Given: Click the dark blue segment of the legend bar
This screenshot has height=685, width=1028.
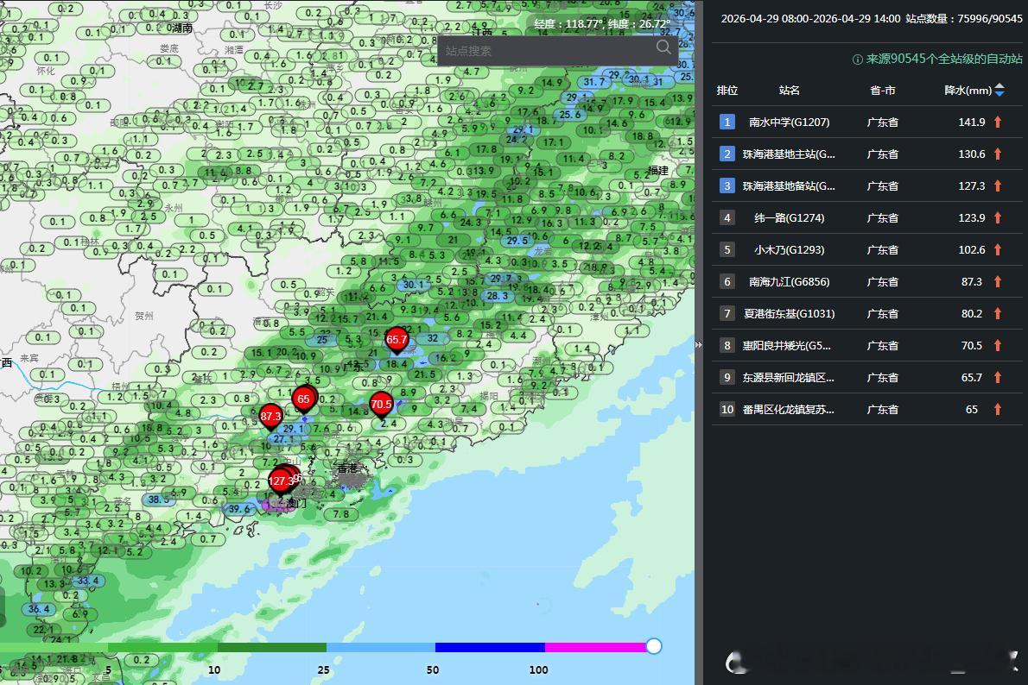Looking at the screenshot, I should (x=490, y=647).
